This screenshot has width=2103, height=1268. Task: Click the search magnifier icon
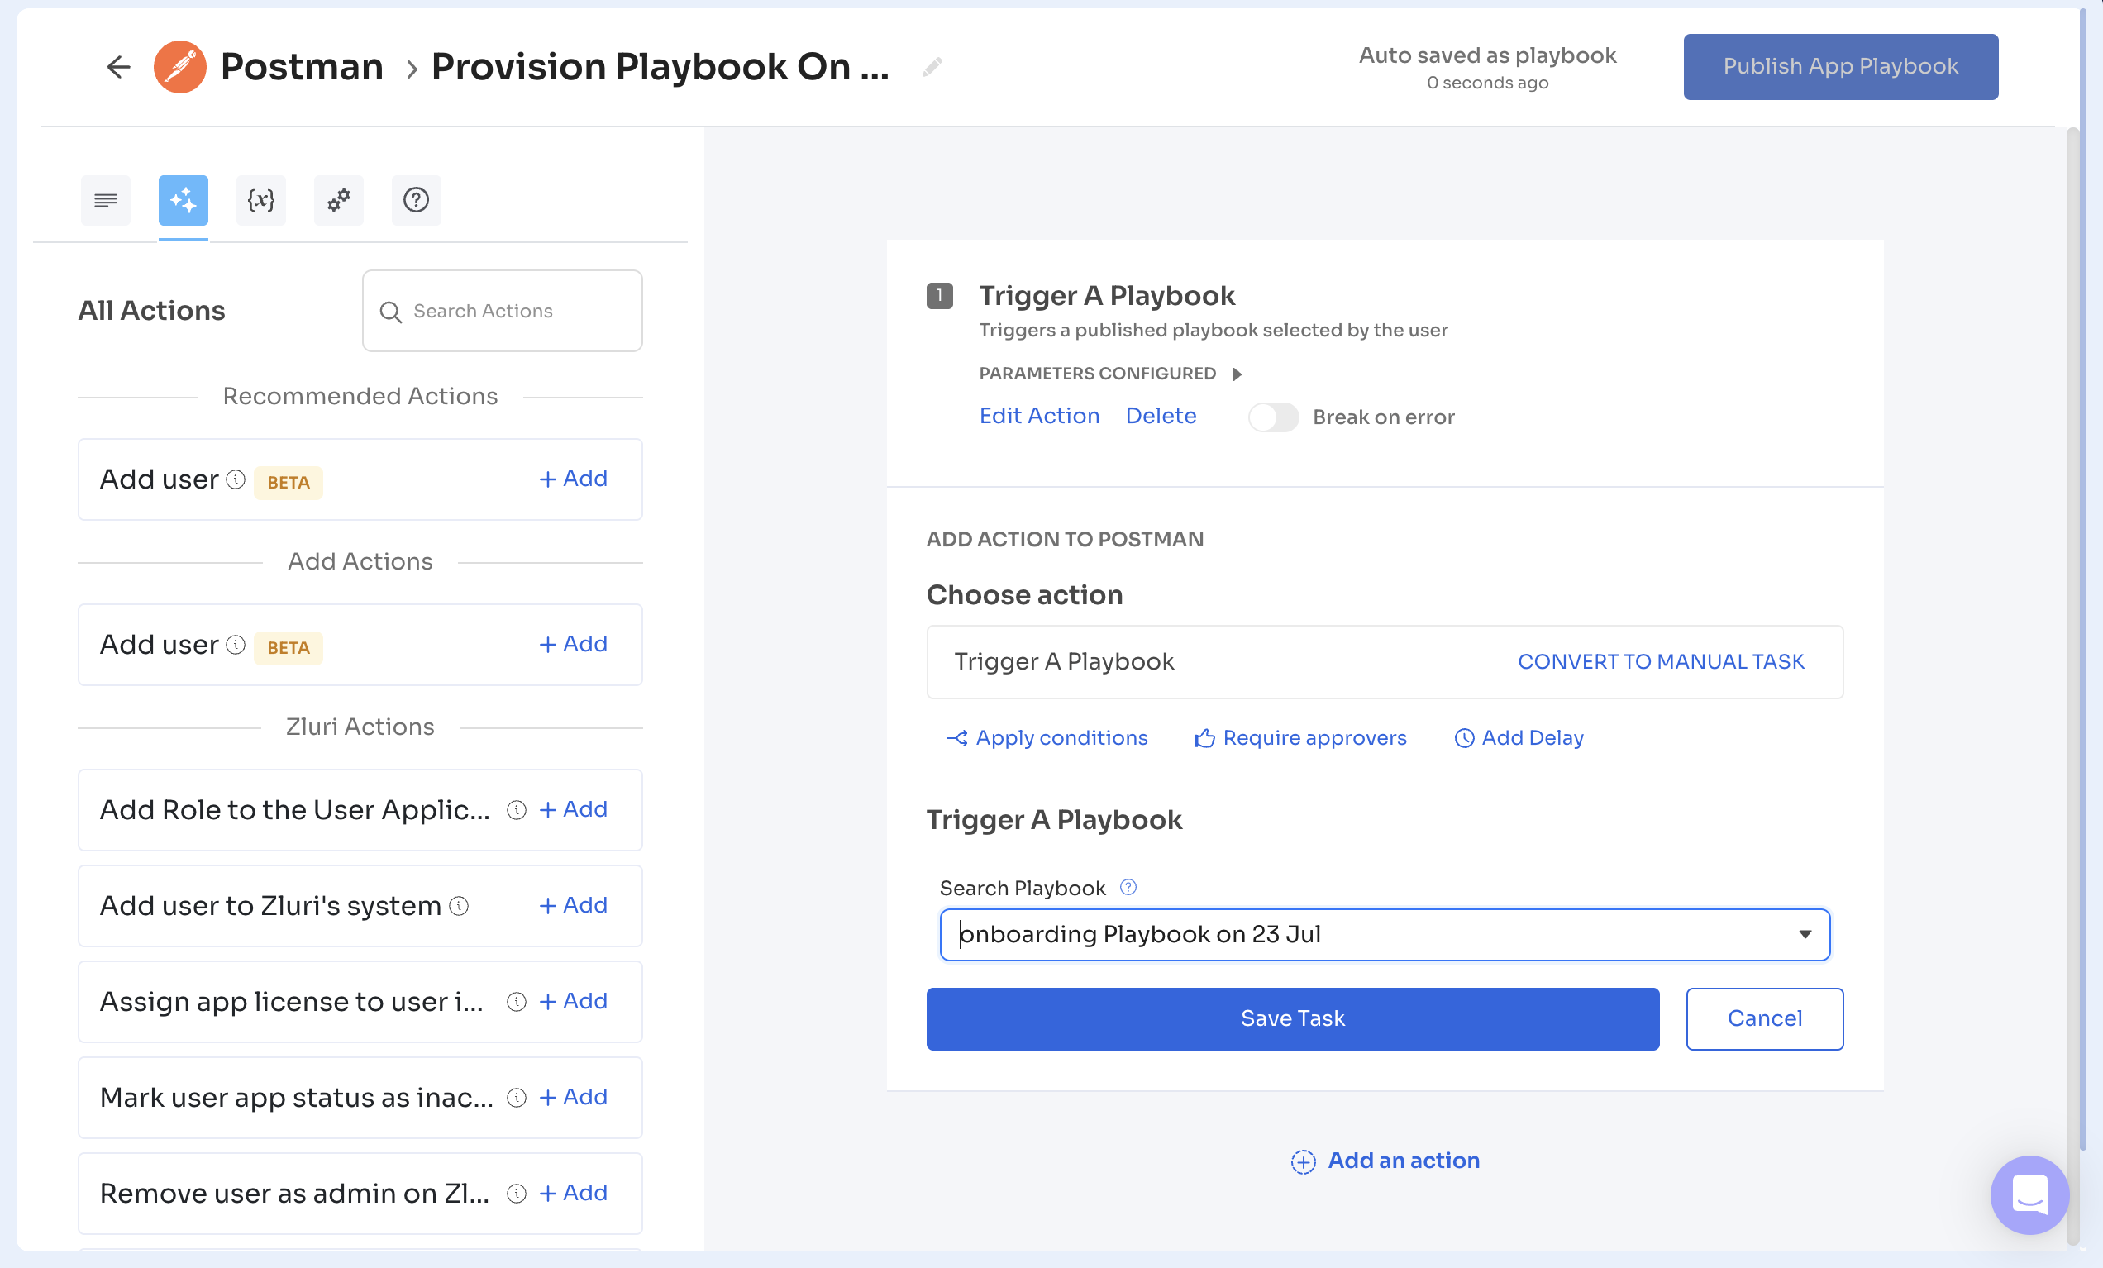click(390, 312)
